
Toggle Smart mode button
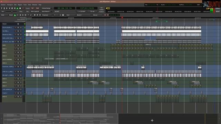(x=11, y=15)
